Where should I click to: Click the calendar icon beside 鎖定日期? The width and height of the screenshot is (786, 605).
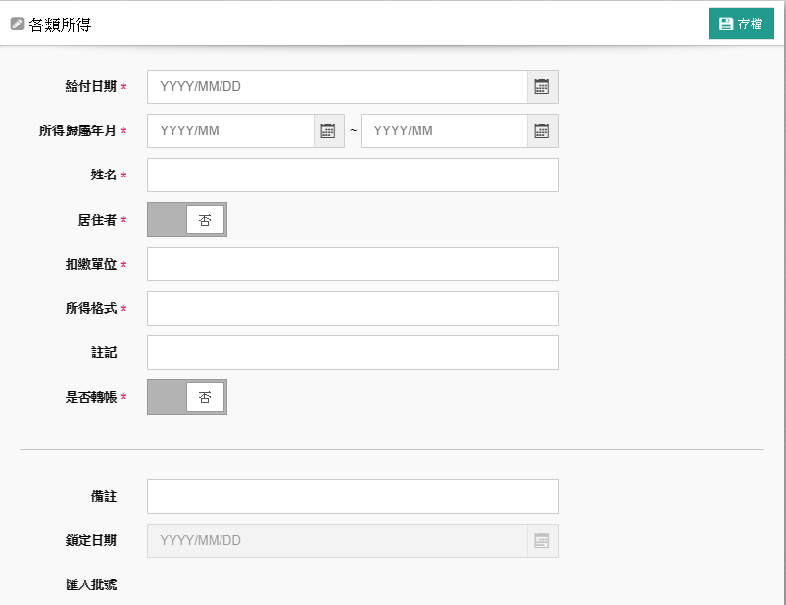tap(542, 541)
